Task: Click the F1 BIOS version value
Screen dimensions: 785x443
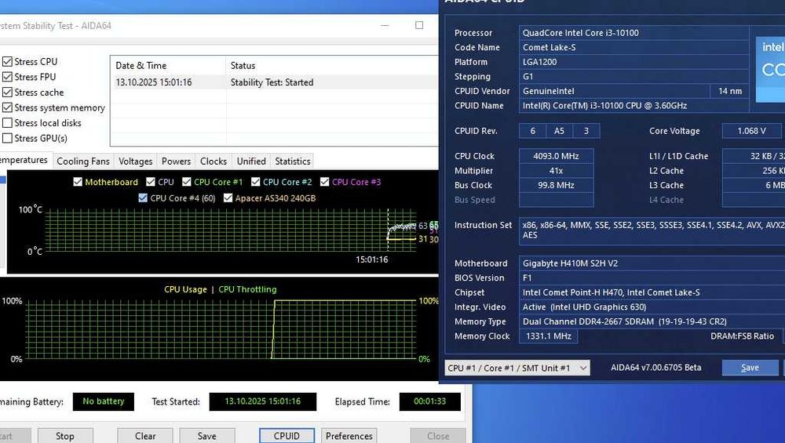Action: click(652, 278)
